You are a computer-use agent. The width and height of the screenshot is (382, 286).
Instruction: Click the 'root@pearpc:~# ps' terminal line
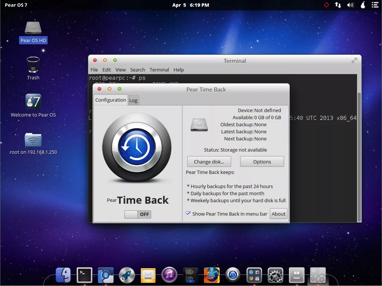point(117,78)
